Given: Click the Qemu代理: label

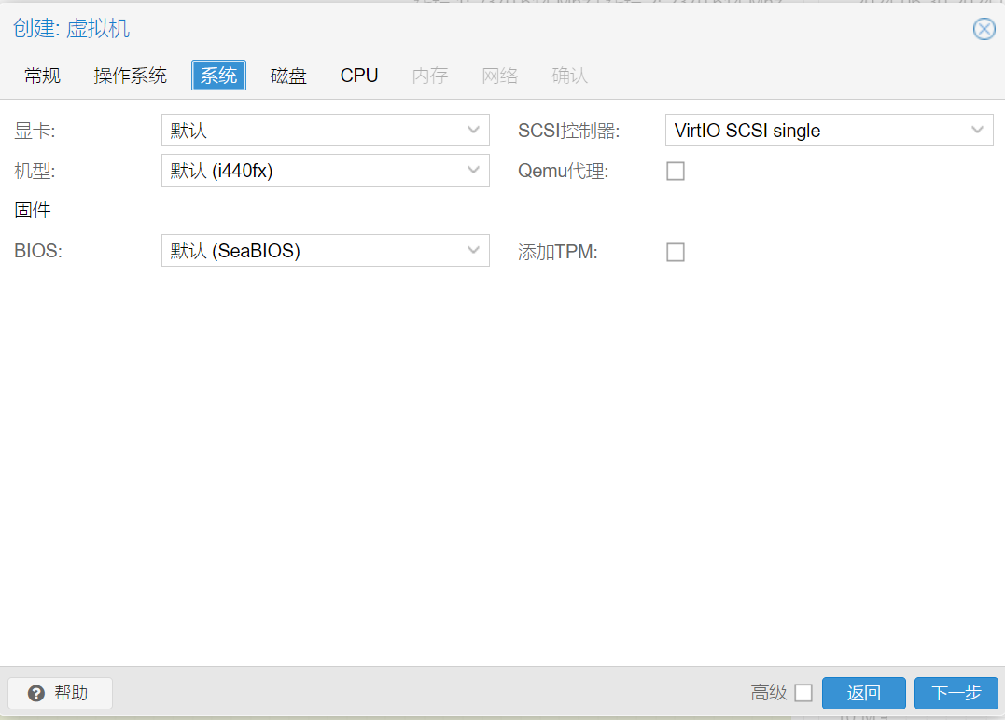Looking at the screenshot, I should [x=564, y=171].
